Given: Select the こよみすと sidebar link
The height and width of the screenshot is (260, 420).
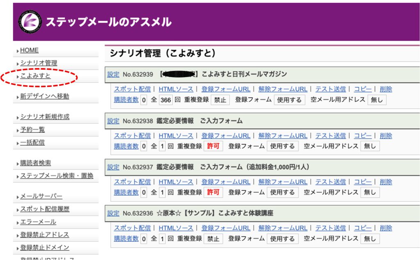Looking at the screenshot, I should tap(35, 76).
